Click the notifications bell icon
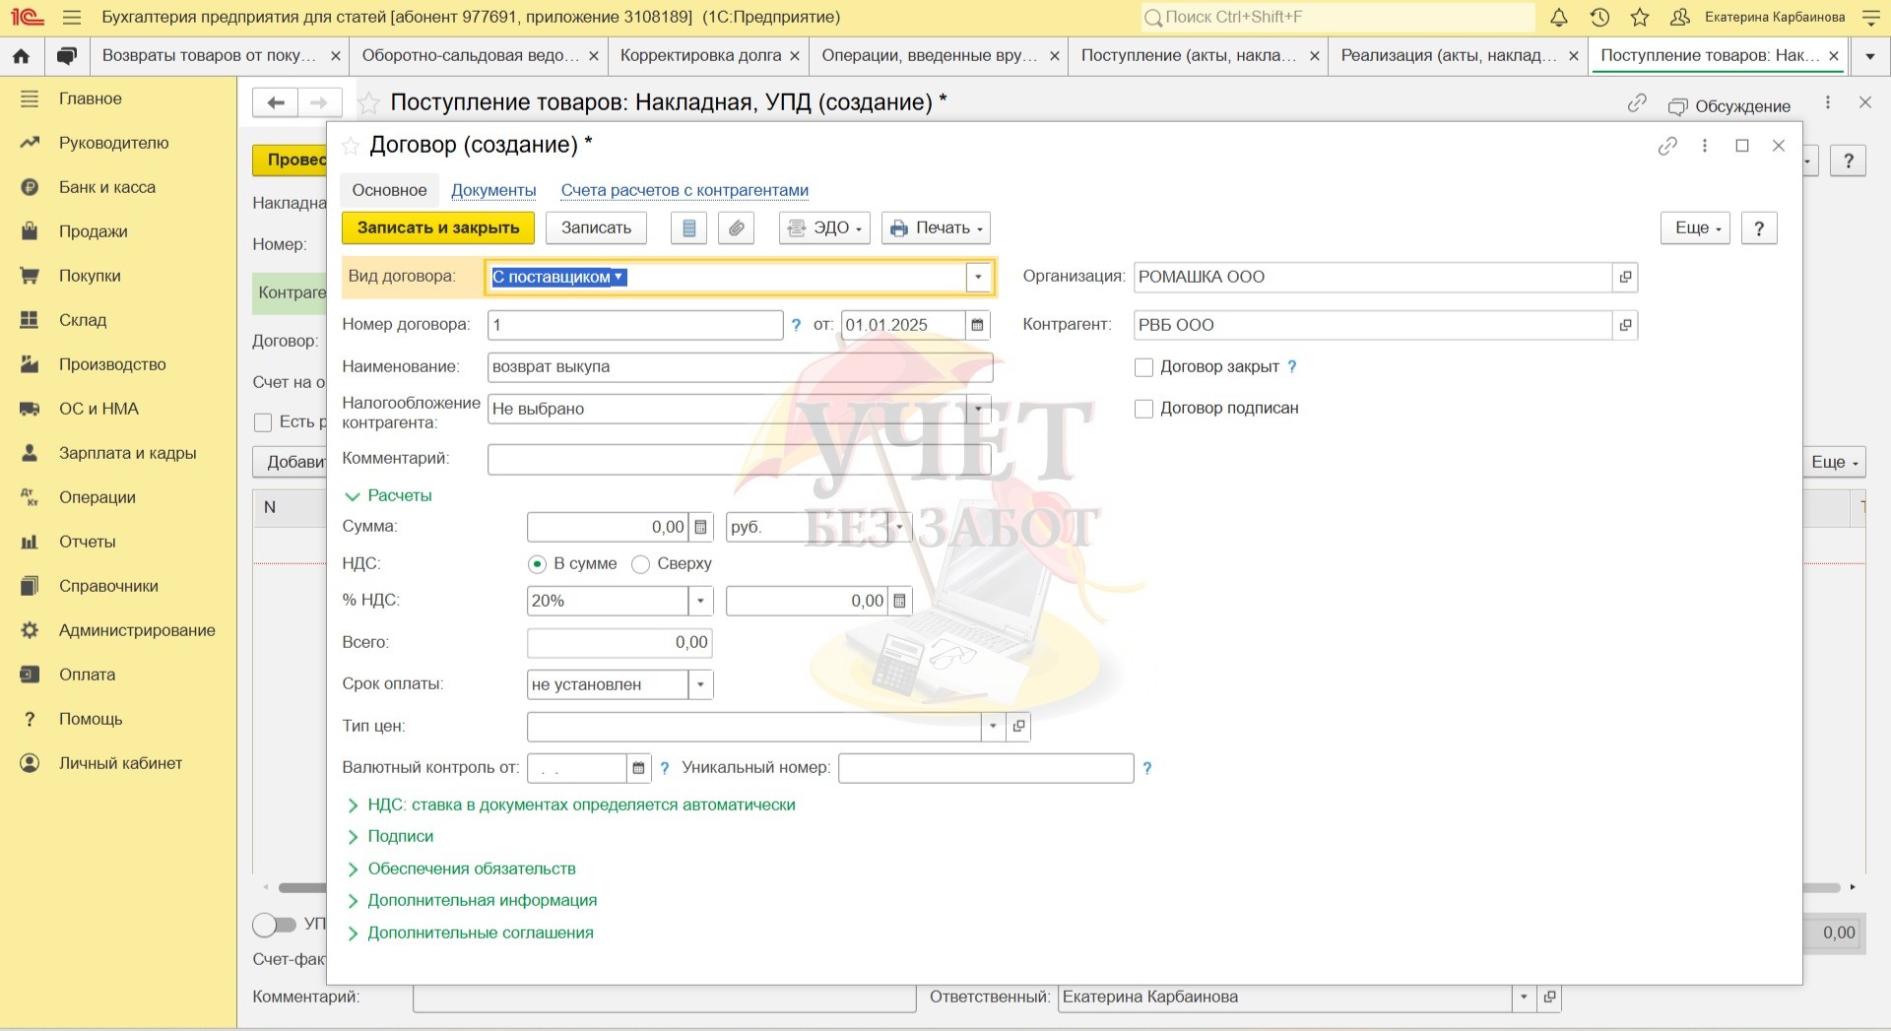Screen dimensions: 1891x1031 pyautogui.click(x=1559, y=18)
